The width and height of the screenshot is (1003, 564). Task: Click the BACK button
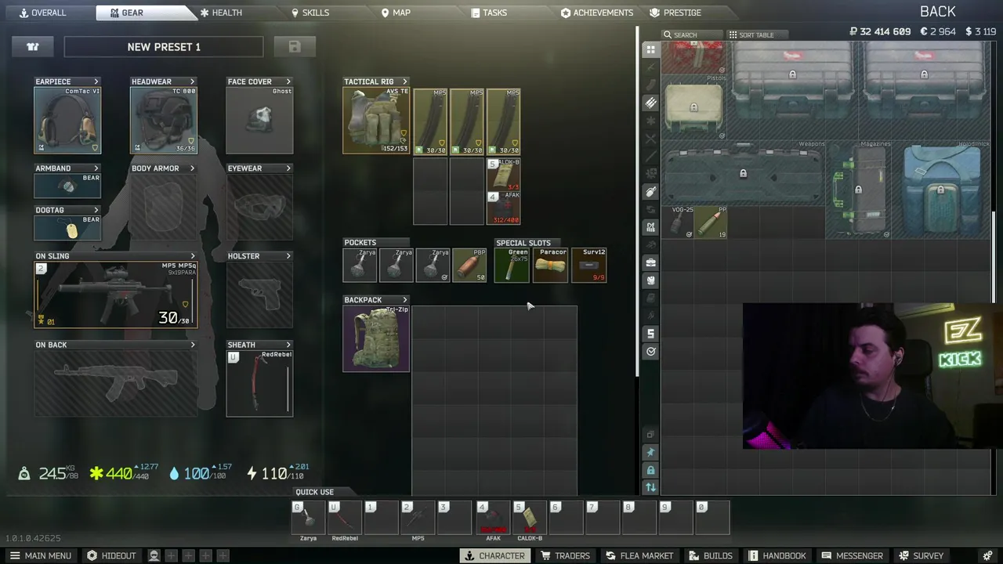coord(937,12)
